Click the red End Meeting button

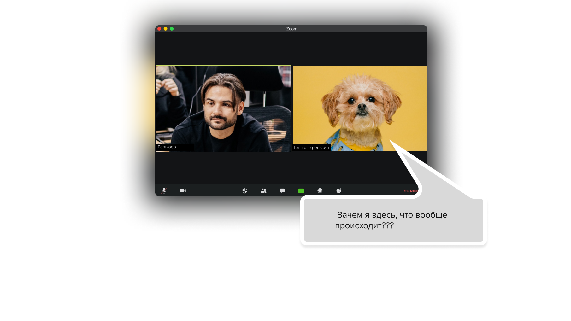[410, 191]
